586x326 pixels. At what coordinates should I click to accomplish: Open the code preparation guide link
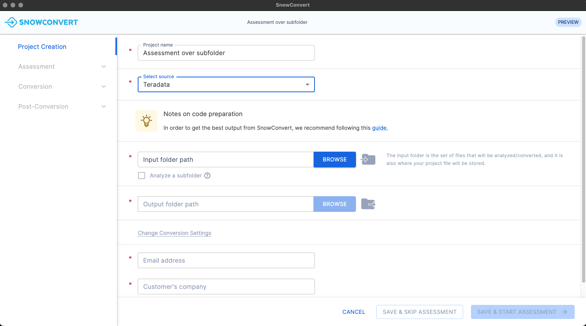click(379, 128)
